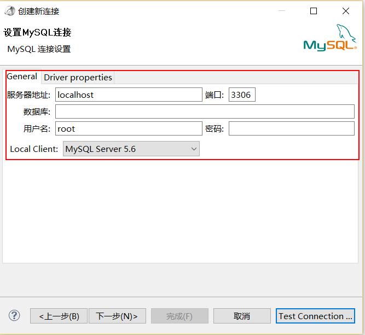365x335 pixels.
Task: Click the 用户名 label
Action: 37,129
